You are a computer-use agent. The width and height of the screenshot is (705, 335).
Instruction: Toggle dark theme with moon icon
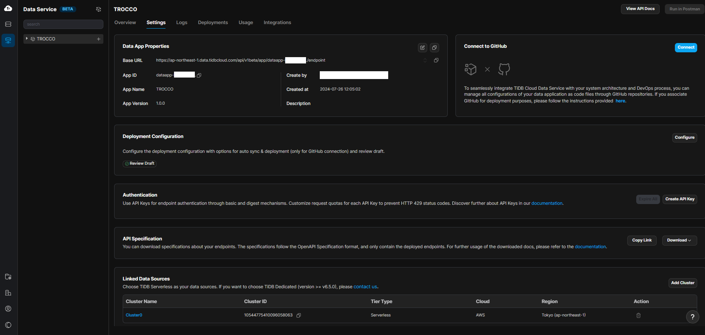(x=8, y=325)
